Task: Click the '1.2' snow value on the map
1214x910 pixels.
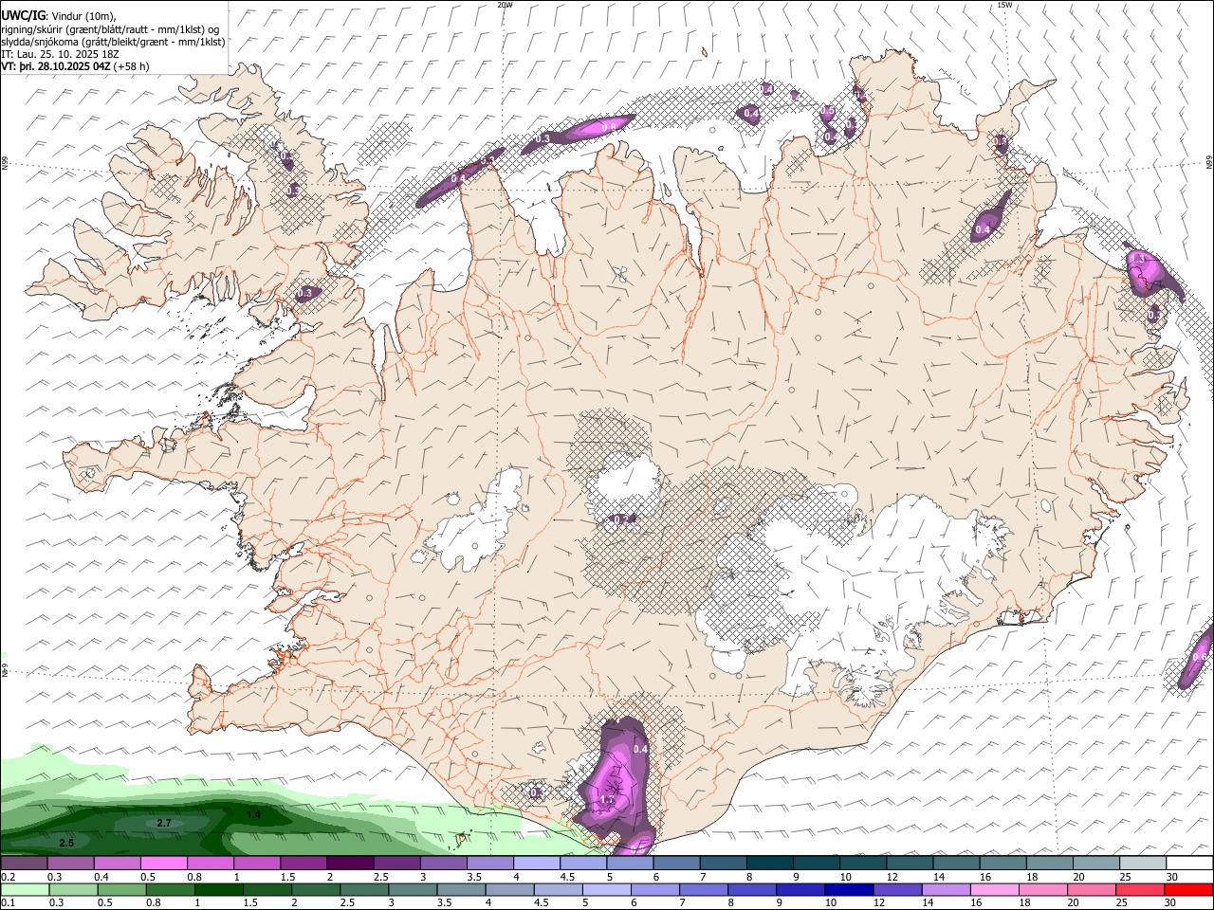Action: (608, 801)
